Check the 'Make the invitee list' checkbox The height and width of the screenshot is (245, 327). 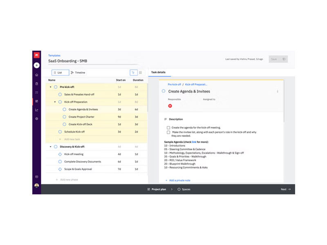point(168,132)
